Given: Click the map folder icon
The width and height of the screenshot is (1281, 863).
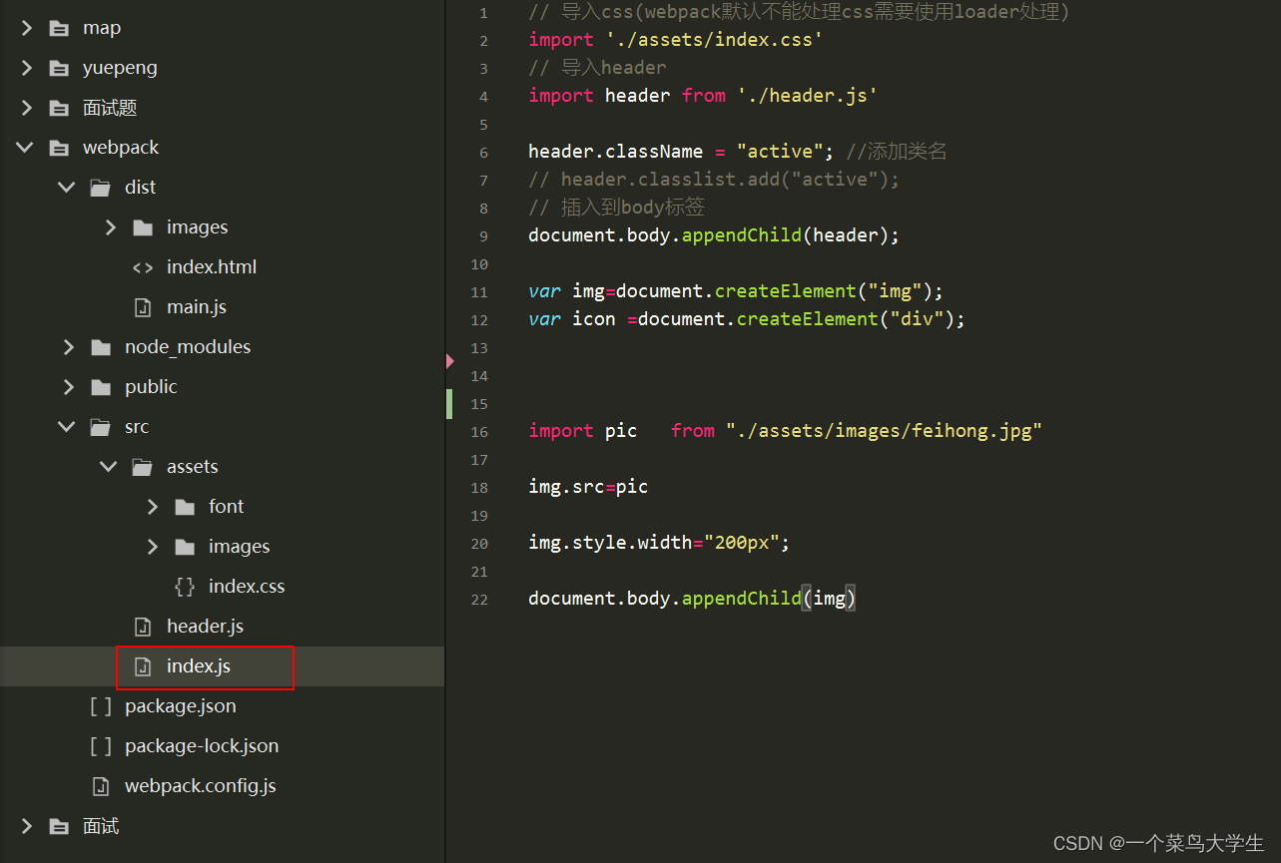Looking at the screenshot, I should click(59, 28).
